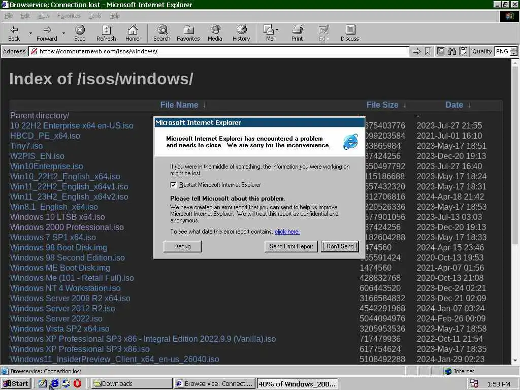
Task: Click the grayed Edit toolbar icon
Action: [323, 33]
